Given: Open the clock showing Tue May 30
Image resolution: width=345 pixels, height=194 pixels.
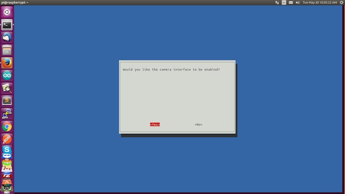Looking at the screenshot, I should pyautogui.click(x=320, y=3).
